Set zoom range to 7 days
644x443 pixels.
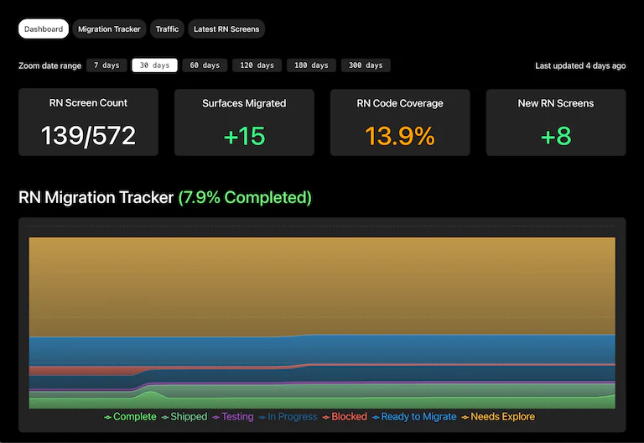[106, 65]
